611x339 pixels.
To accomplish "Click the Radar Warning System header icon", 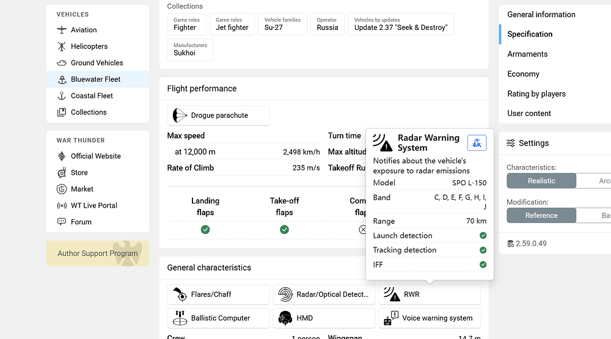I will click(x=382, y=142).
